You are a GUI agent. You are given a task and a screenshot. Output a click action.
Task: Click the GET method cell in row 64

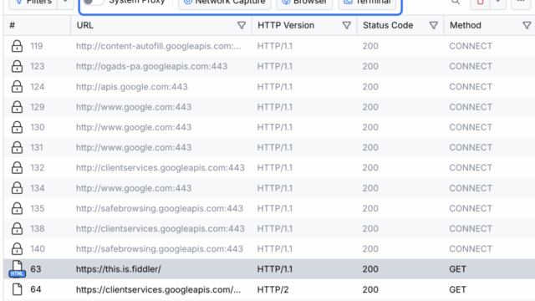(x=457, y=289)
